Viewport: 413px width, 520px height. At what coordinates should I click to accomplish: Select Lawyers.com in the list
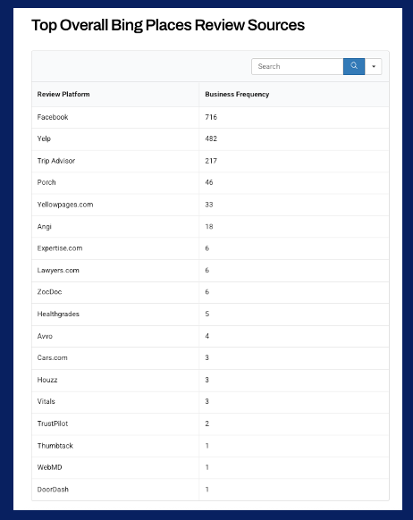(58, 271)
